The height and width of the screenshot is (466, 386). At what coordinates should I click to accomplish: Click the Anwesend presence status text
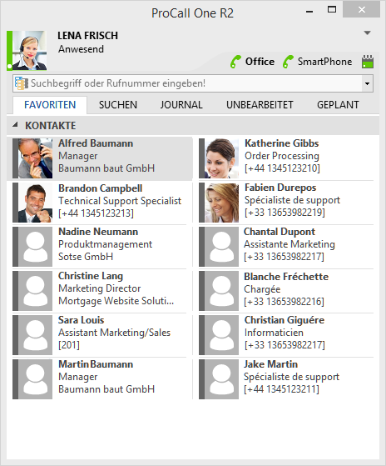point(81,49)
